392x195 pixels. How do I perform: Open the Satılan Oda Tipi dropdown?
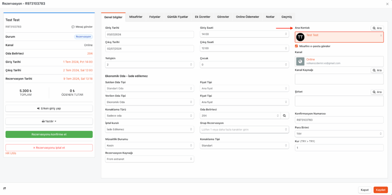[x=149, y=88]
